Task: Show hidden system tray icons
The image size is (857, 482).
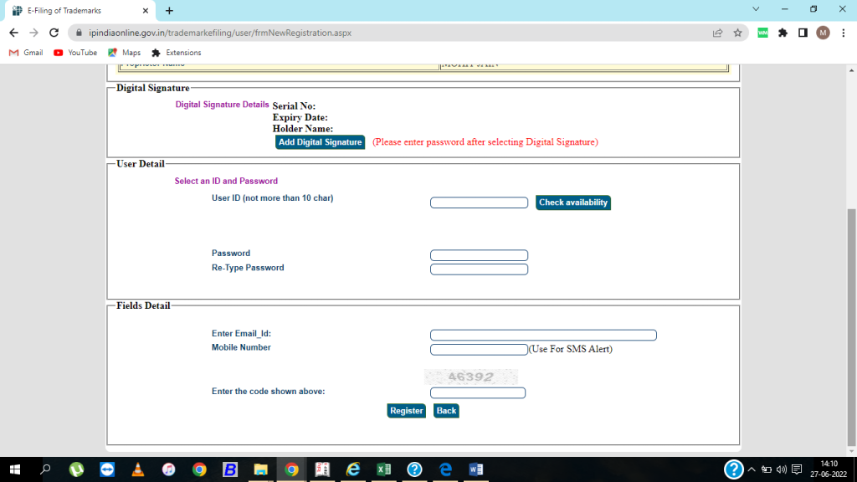Action: pyautogui.click(x=752, y=469)
